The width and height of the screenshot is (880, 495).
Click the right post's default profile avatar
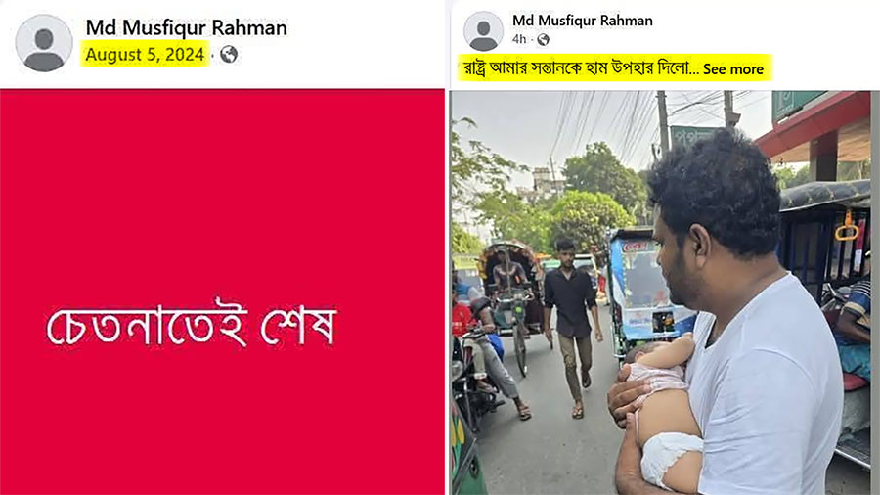point(483,31)
